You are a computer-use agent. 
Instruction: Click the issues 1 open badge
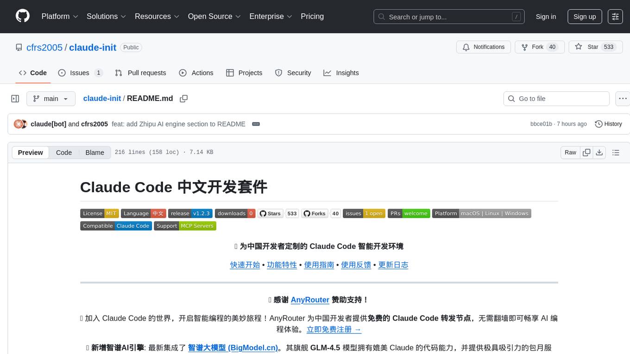364,214
